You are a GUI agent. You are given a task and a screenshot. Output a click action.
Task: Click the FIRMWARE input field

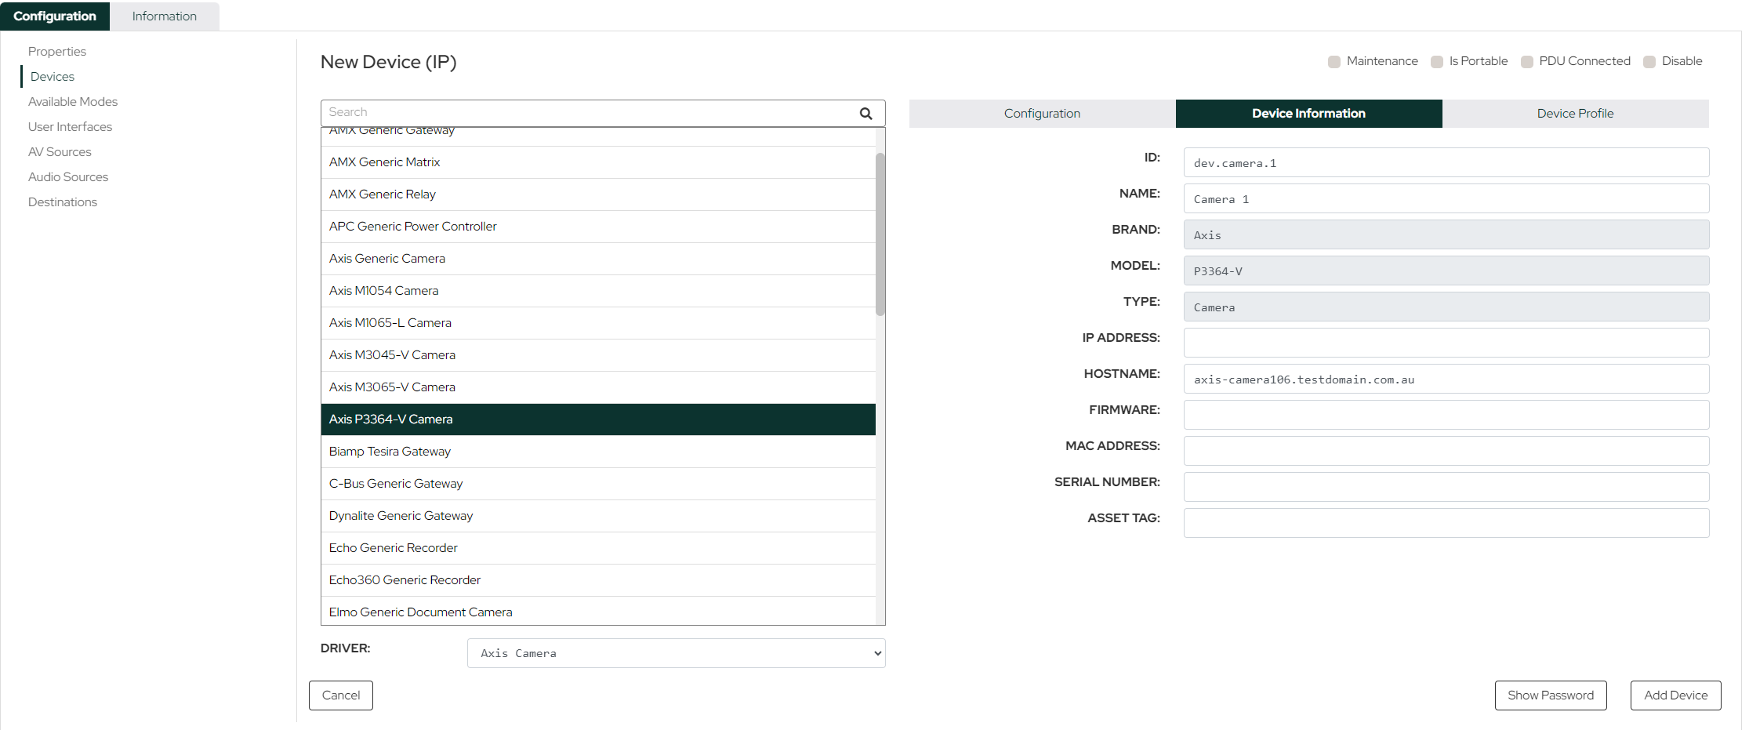point(1446,415)
